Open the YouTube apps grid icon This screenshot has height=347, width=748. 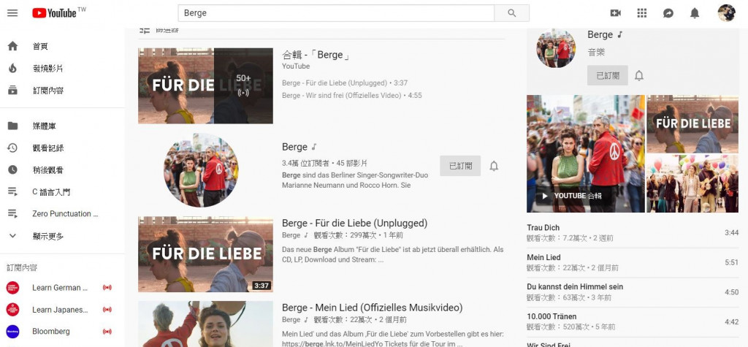641,13
